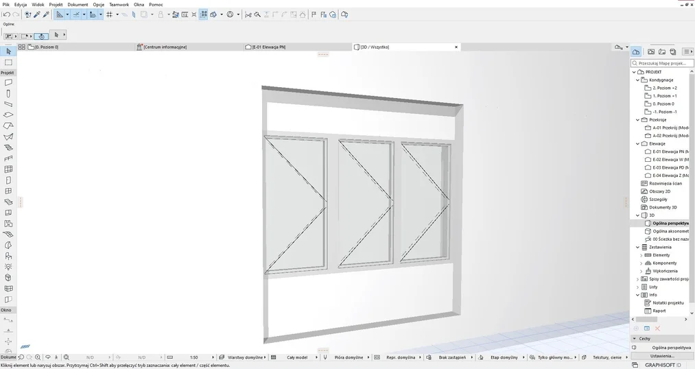This screenshot has height=369, width=695.
Task: Collapse the Kondygnacje tree node
Action: coord(638,80)
